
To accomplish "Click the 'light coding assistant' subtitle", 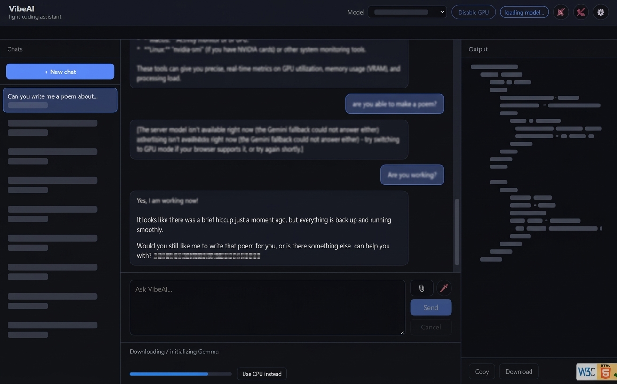I will tap(35, 17).
